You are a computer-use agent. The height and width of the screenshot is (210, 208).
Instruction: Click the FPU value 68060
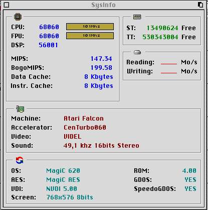tap(49, 36)
